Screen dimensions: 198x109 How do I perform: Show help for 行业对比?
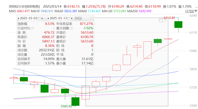tap(33, 28)
